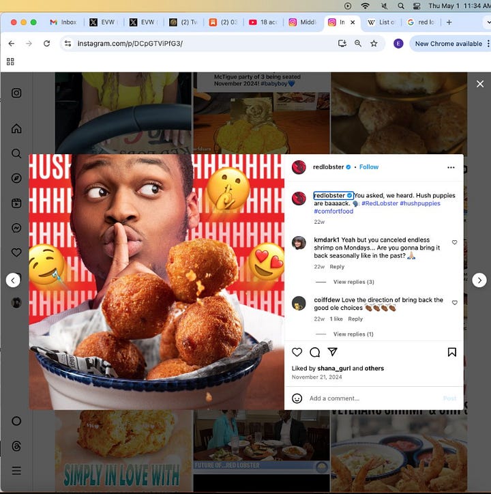
Task: Open Messenger icon in the sidebar
Action: point(16,228)
